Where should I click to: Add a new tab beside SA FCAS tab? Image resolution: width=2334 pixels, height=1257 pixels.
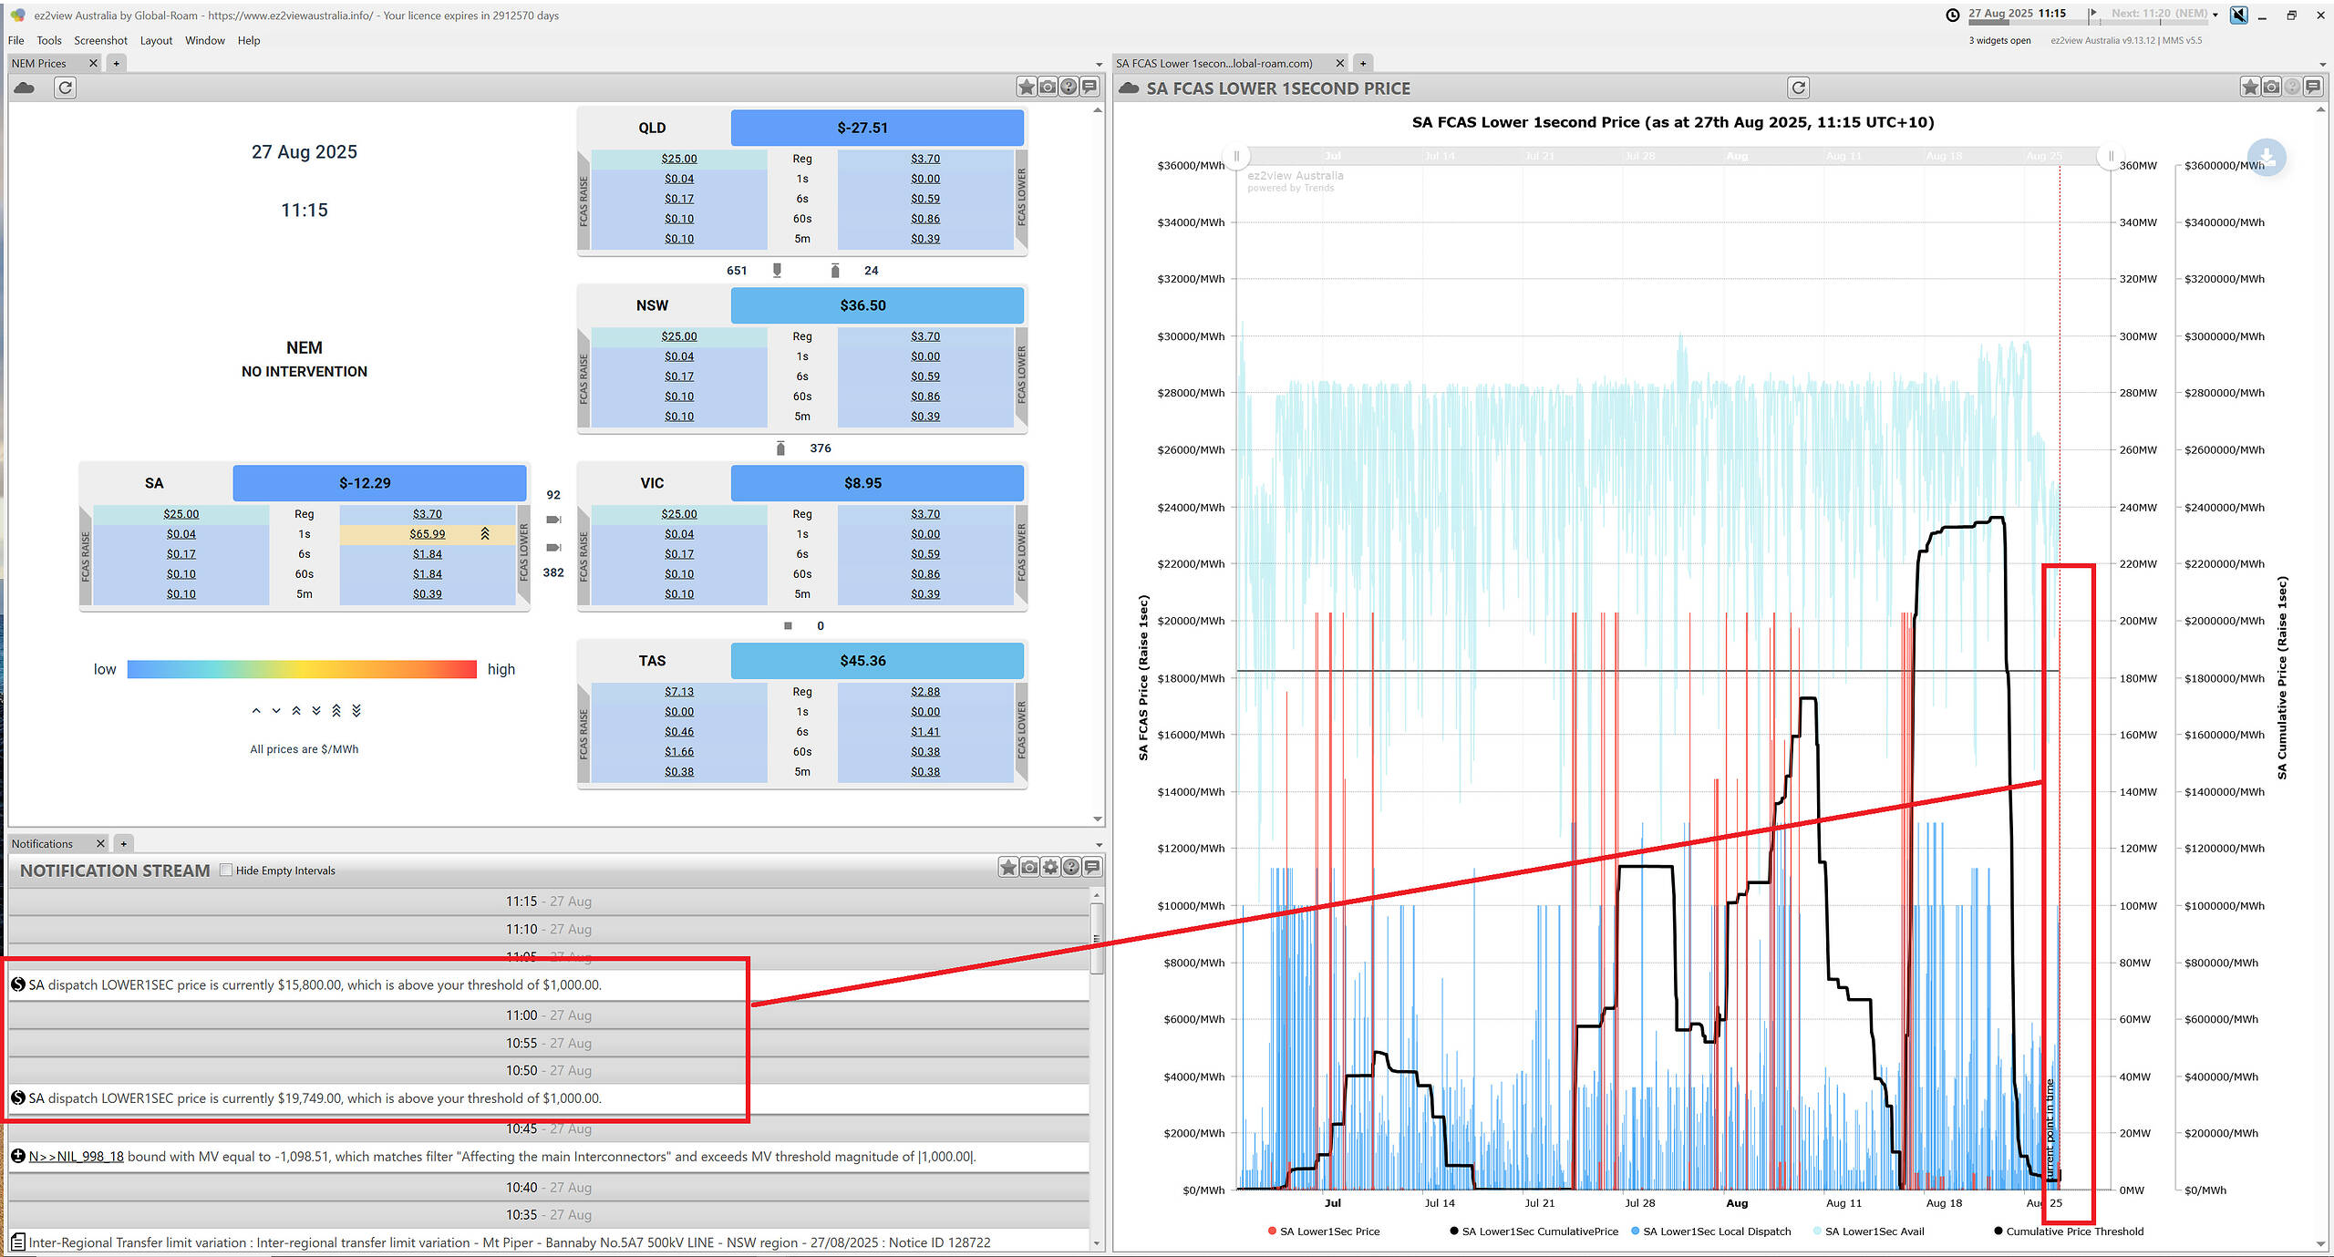point(1363,63)
